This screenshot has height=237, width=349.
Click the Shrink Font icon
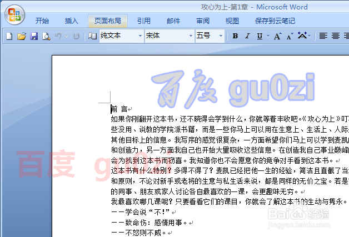pos(290,36)
